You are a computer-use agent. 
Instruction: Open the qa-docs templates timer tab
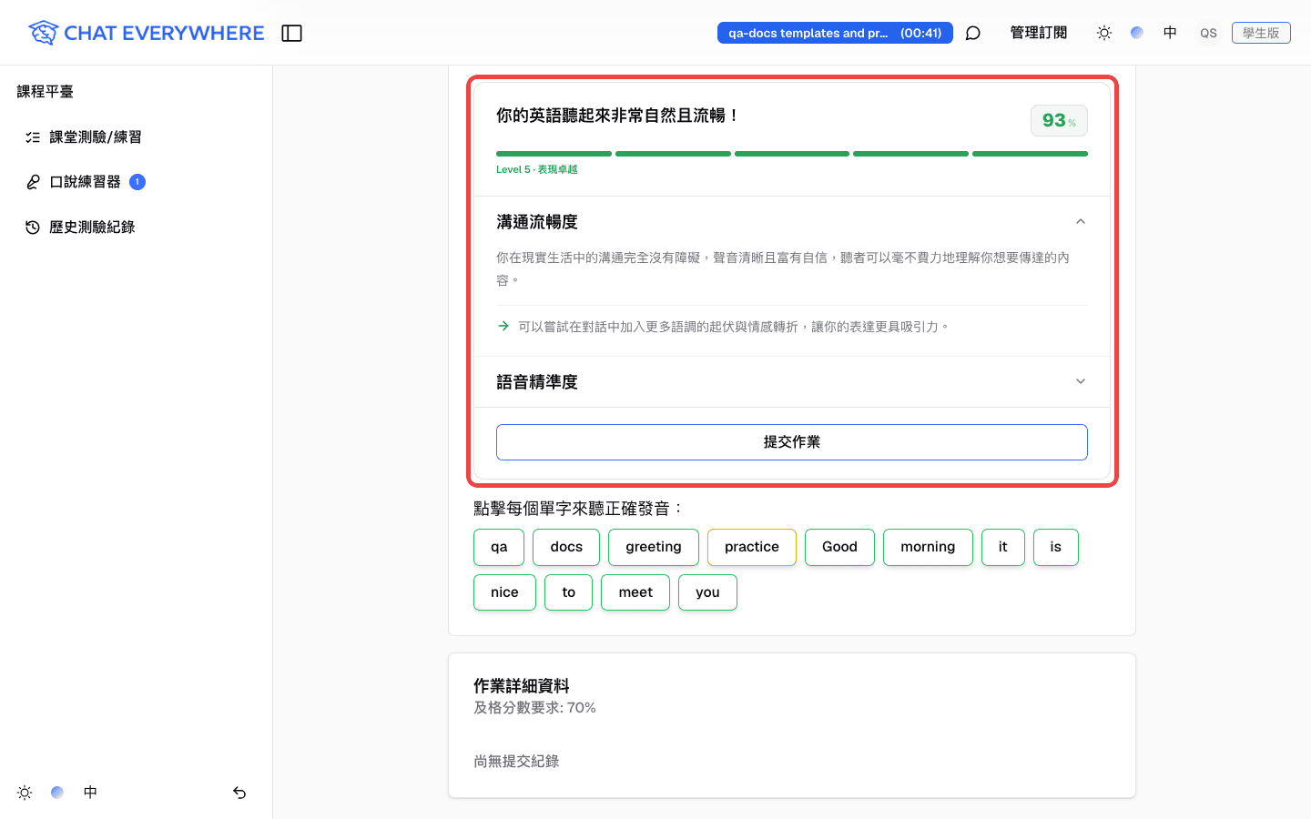click(835, 33)
